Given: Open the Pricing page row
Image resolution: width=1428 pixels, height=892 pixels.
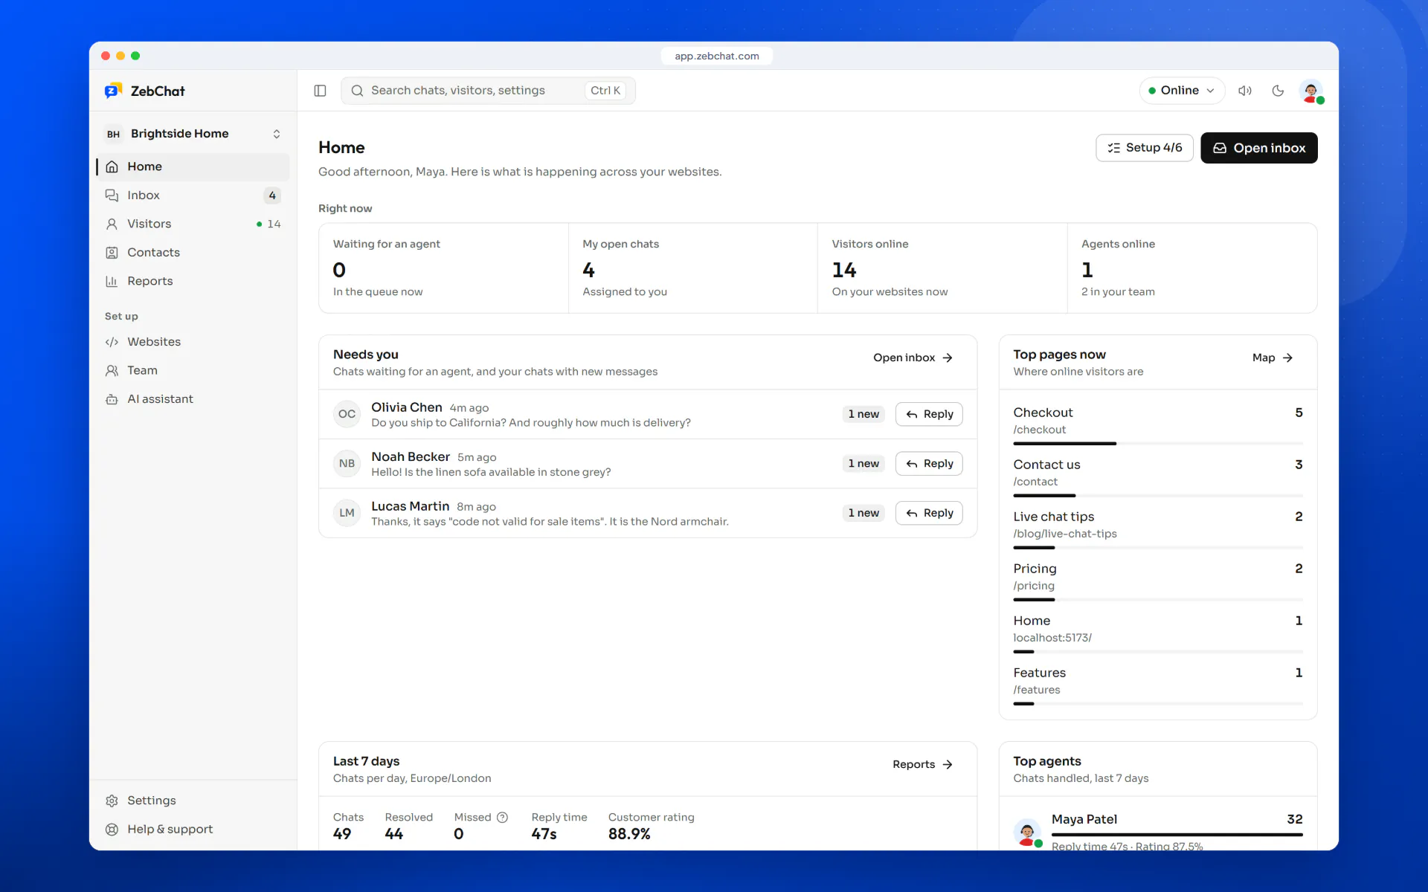Looking at the screenshot, I should coord(1158,582).
